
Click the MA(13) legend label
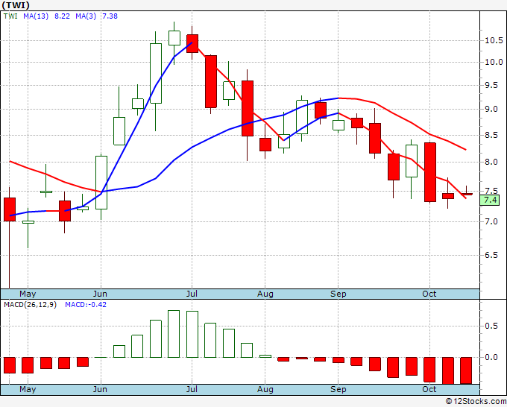36,16
